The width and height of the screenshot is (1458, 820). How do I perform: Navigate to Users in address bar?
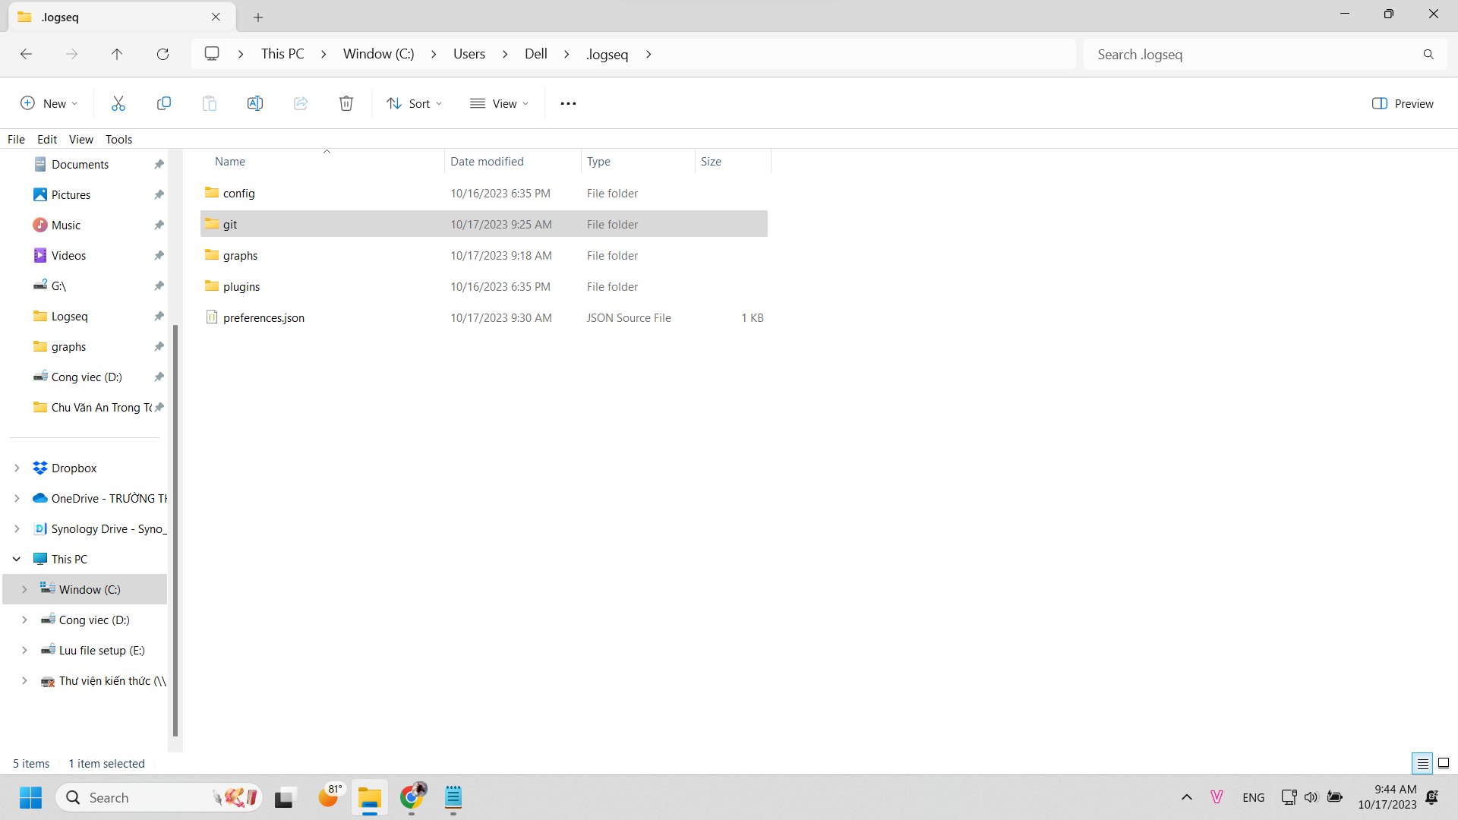469,54
